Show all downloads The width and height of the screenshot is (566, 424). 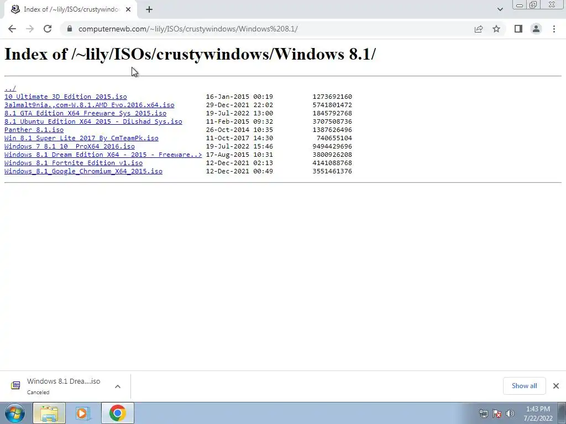click(x=524, y=386)
